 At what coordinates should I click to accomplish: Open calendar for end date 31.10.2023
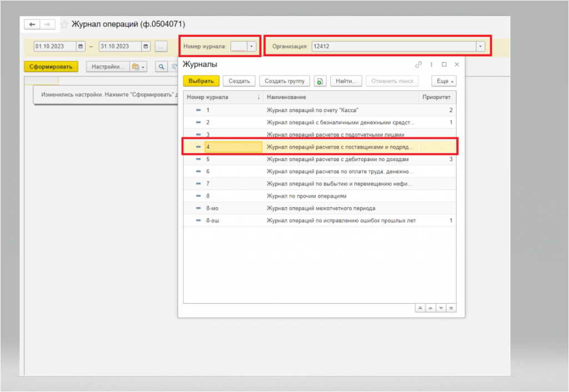(146, 47)
